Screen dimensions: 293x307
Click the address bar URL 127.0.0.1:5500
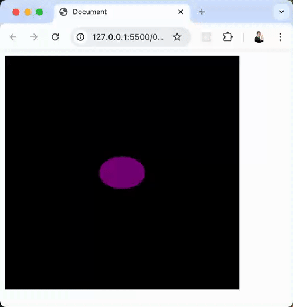pos(128,37)
